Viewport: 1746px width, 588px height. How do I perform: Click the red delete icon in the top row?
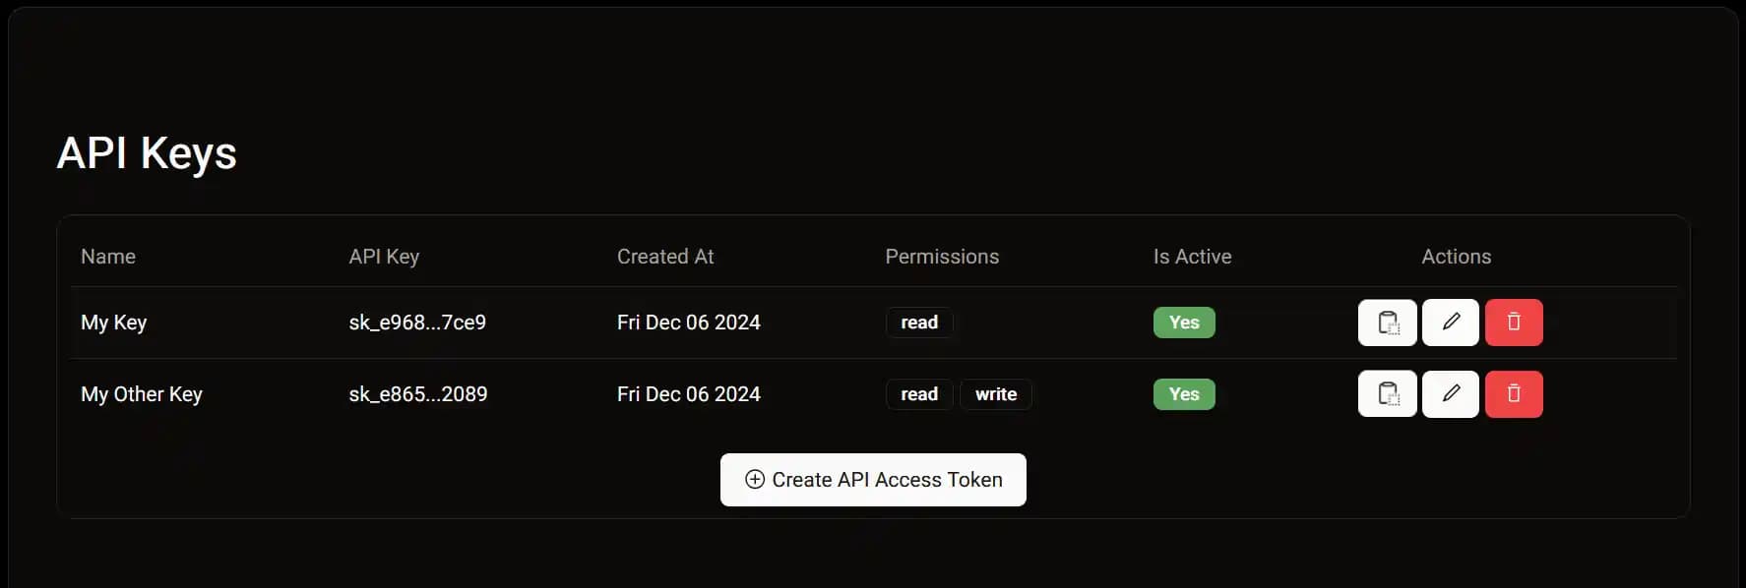[1514, 322]
